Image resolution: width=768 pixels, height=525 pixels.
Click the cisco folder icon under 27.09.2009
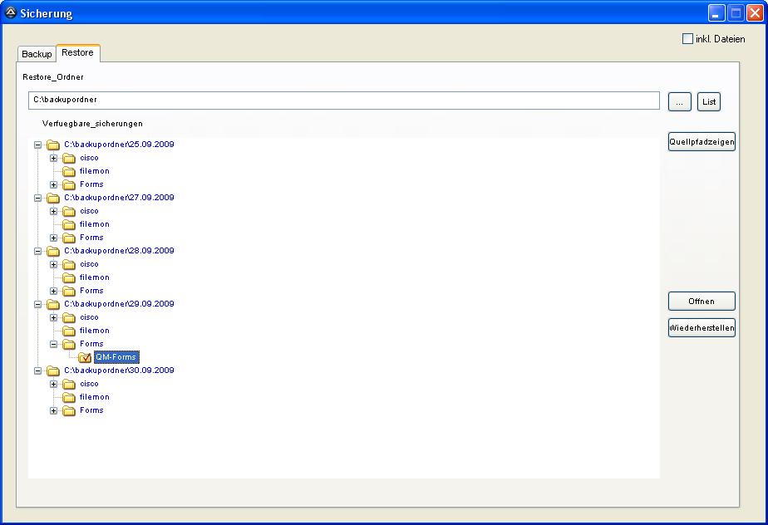pyautogui.click(x=69, y=211)
